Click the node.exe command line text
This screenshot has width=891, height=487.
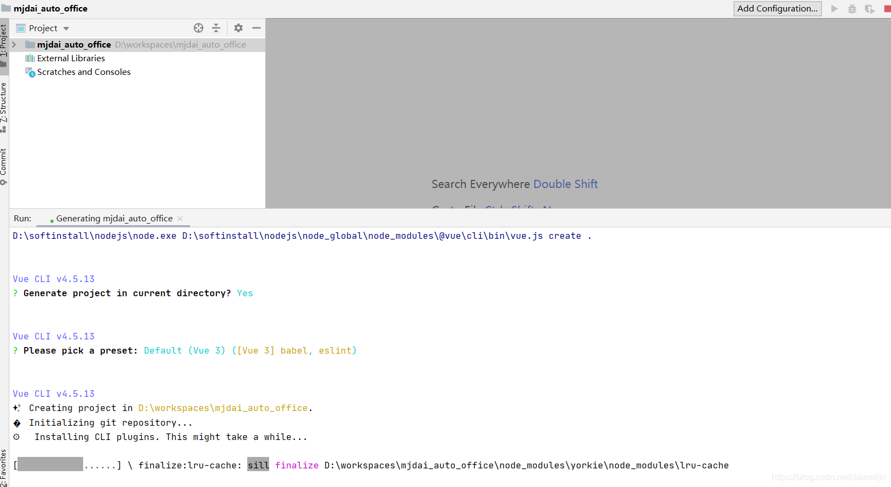point(302,236)
